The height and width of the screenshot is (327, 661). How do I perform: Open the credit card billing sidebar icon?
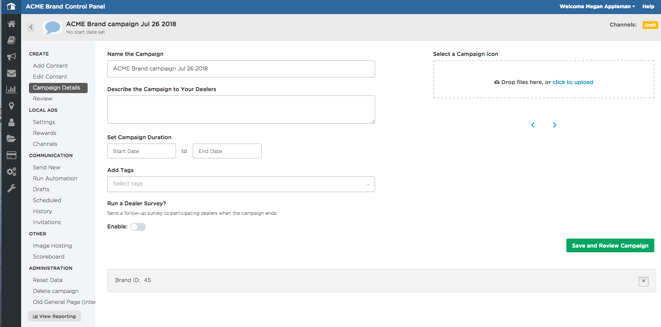[x=11, y=155]
